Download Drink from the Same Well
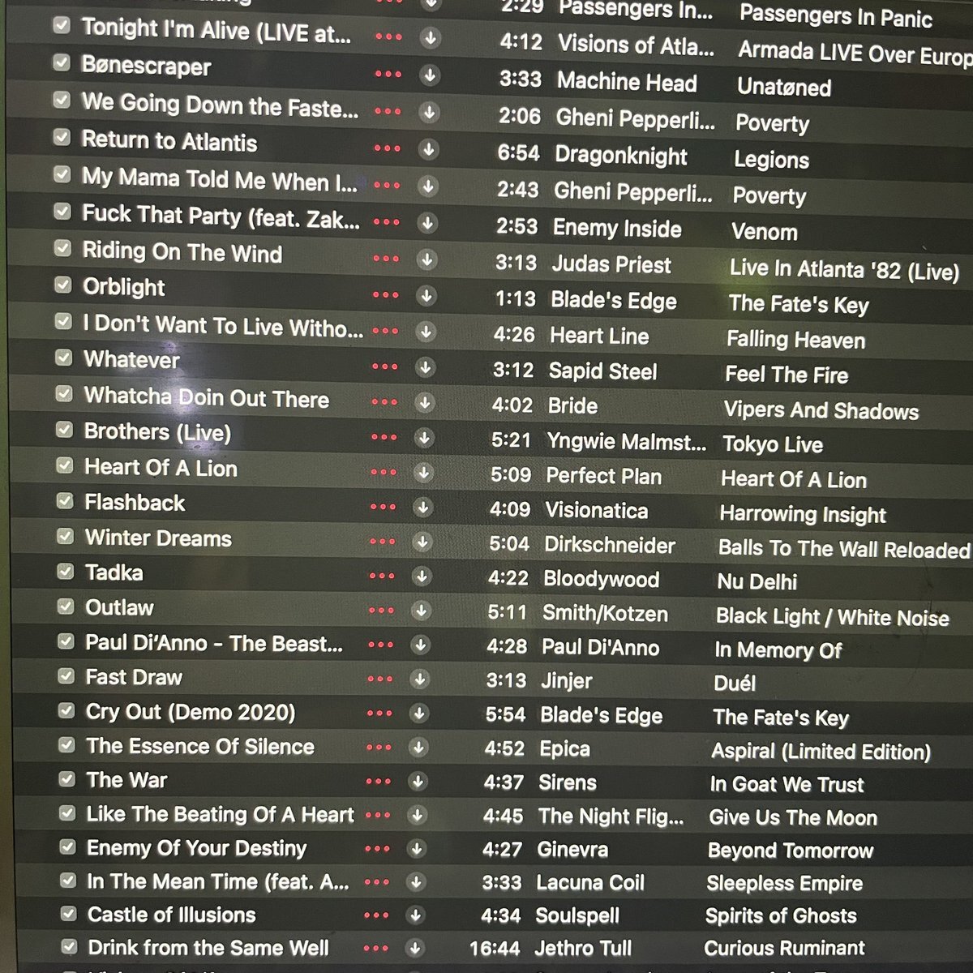The width and height of the screenshot is (973, 973). (414, 948)
